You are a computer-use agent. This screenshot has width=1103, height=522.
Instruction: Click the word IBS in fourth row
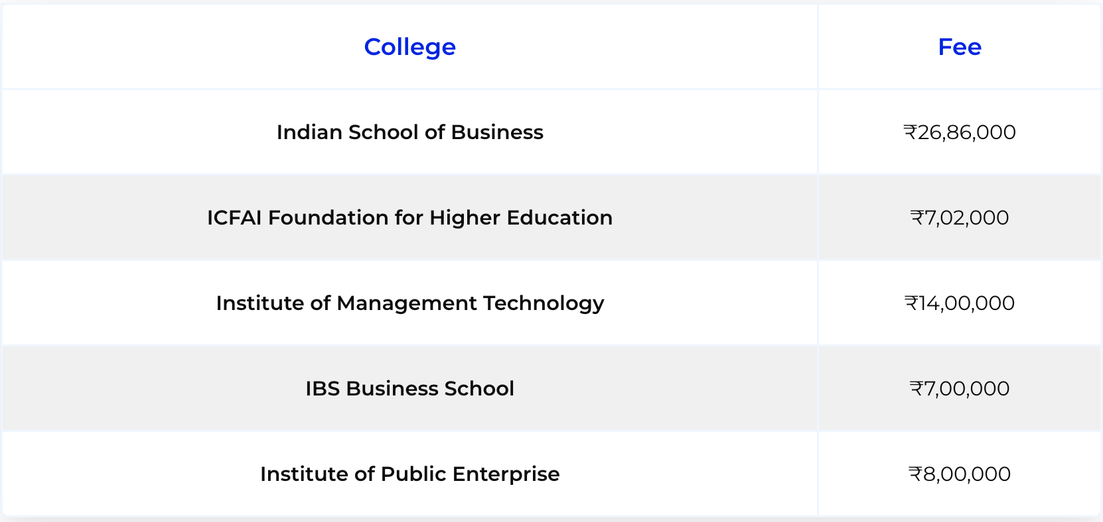[x=323, y=389]
